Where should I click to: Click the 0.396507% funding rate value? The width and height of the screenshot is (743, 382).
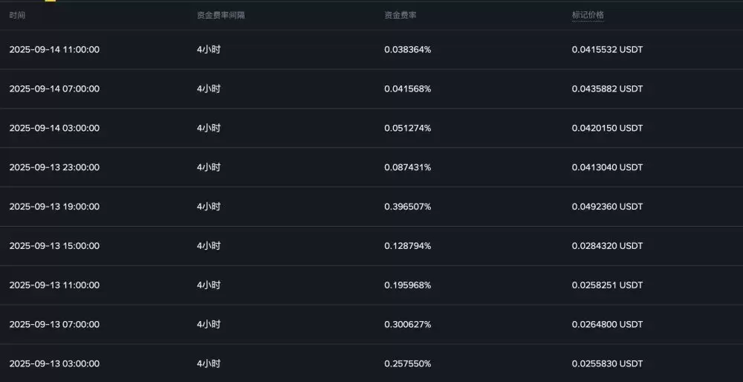[x=407, y=207]
